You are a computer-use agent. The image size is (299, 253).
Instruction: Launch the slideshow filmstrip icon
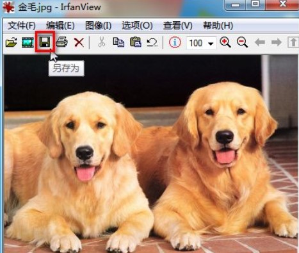pyautogui.click(x=28, y=42)
